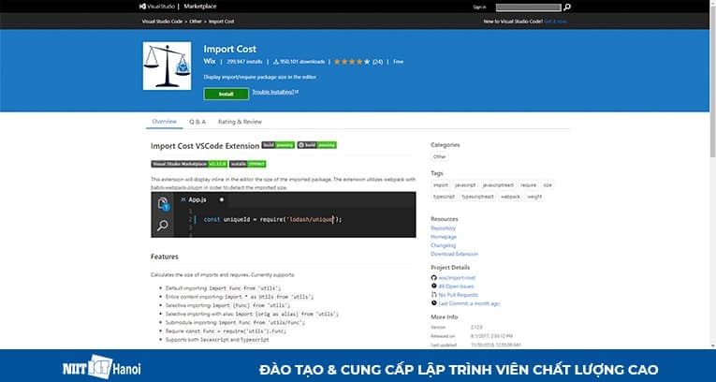This screenshot has height=382, width=716.
Task: Open the wix/import-cost project link
Action: [457, 278]
